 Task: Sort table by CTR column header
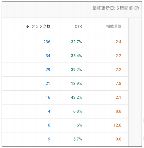coord(78,27)
